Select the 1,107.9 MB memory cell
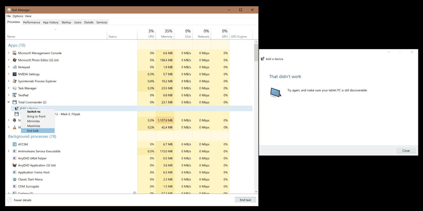Viewport: 423px width, 211px height. pyautogui.click(x=165, y=120)
